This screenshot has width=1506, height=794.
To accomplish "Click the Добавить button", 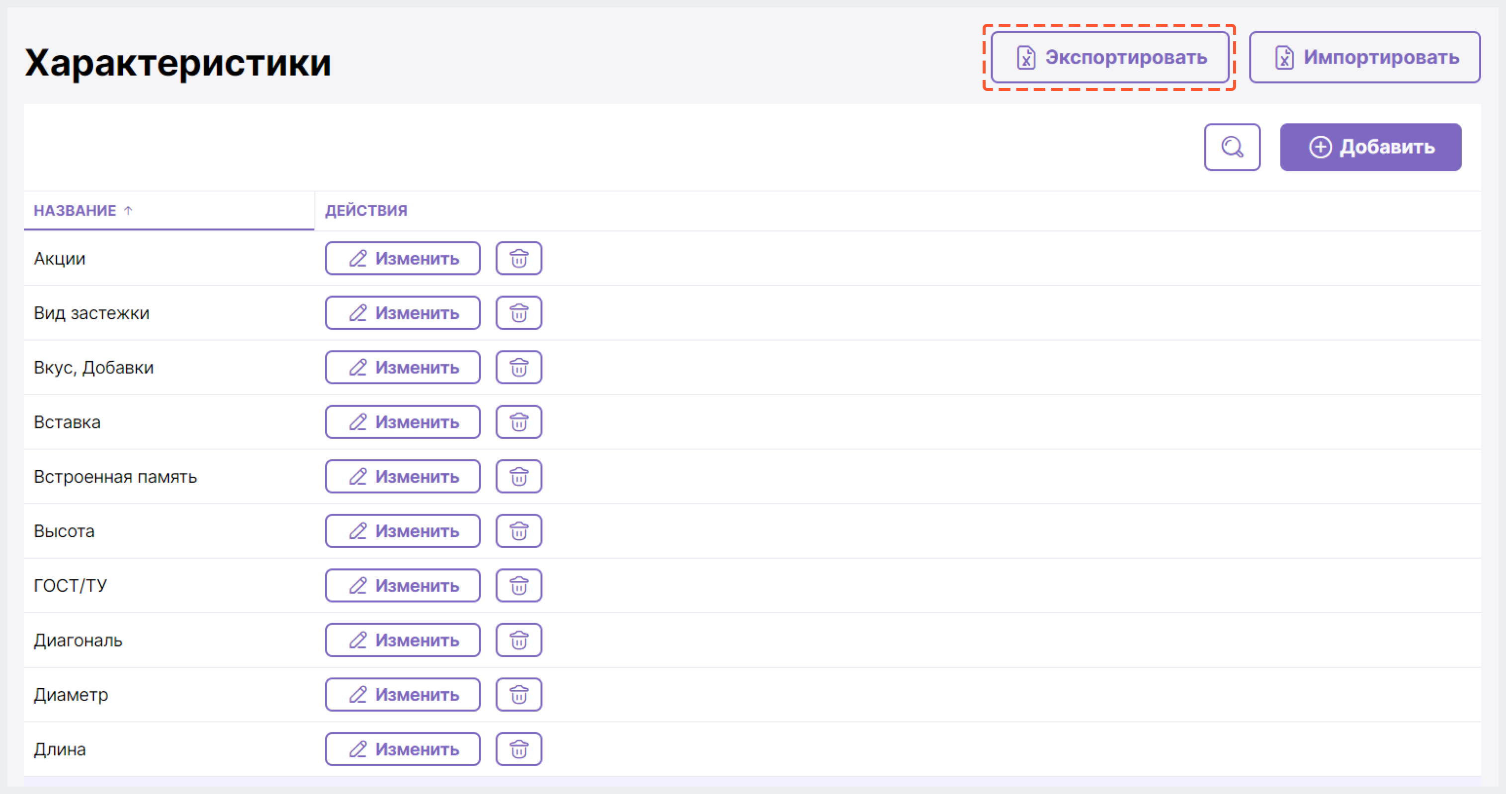I will (x=1370, y=147).
